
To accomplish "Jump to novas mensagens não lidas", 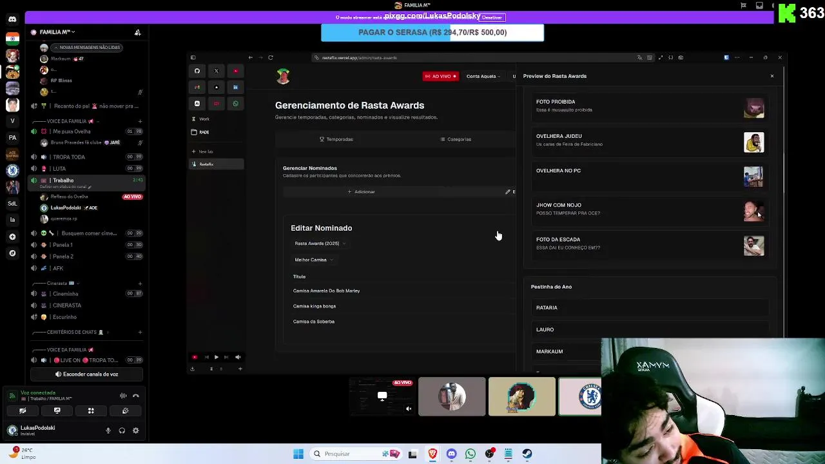I will (x=86, y=47).
